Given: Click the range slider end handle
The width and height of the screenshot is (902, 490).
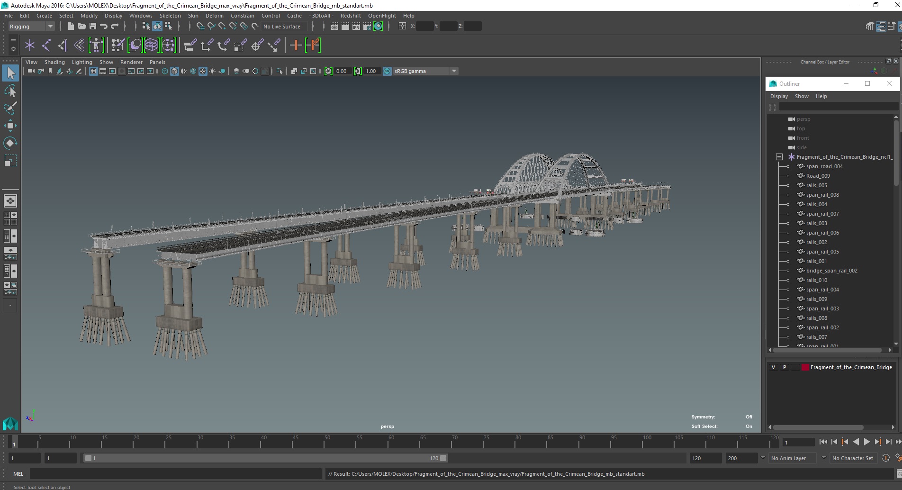Looking at the screenshot, I should [x=443, y=458].
